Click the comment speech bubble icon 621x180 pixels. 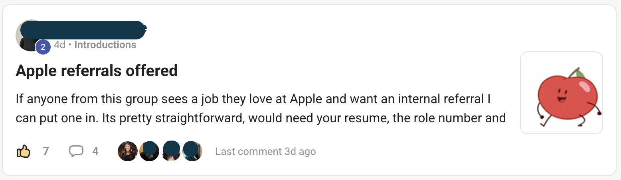pos(76,151)
